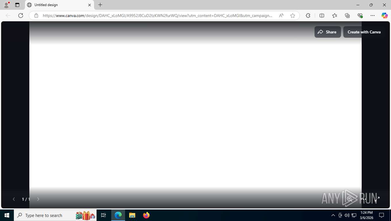
Task: Launch Firefox from the taskbar
Action: click(x=146, y=215)
